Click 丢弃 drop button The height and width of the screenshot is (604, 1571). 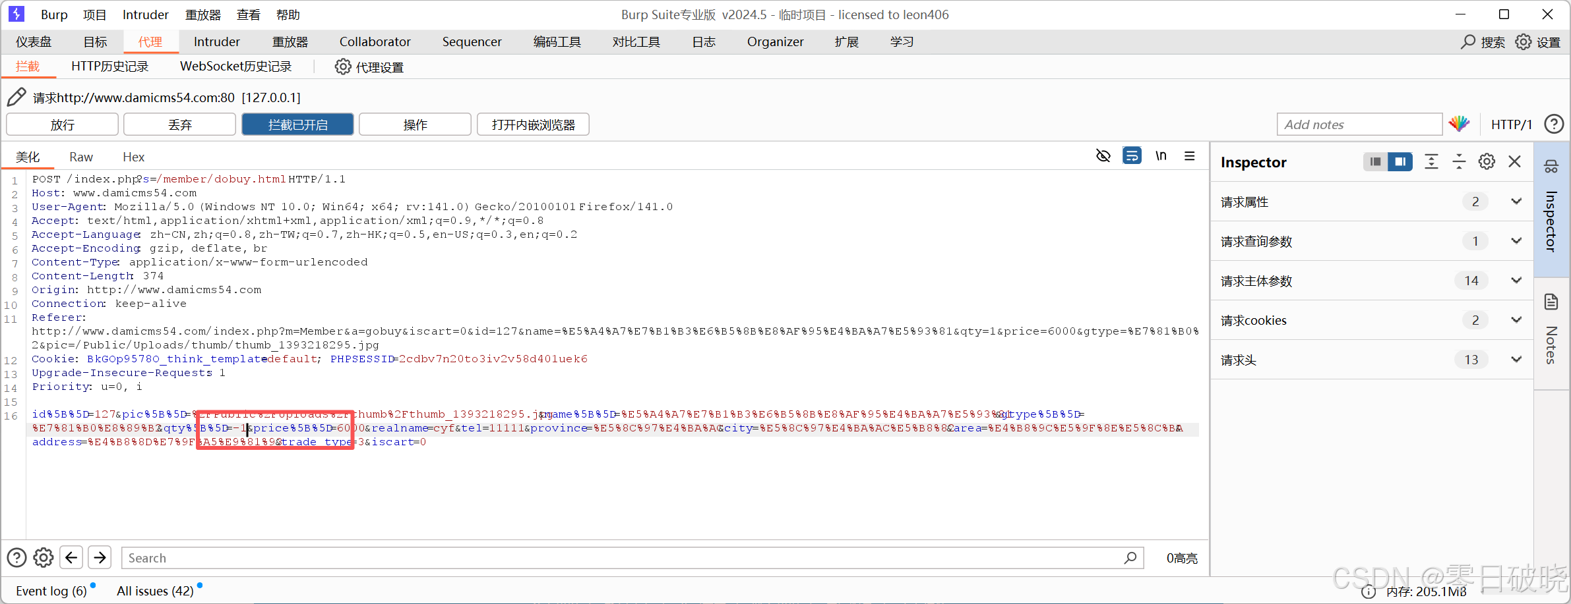pos(180,124)
